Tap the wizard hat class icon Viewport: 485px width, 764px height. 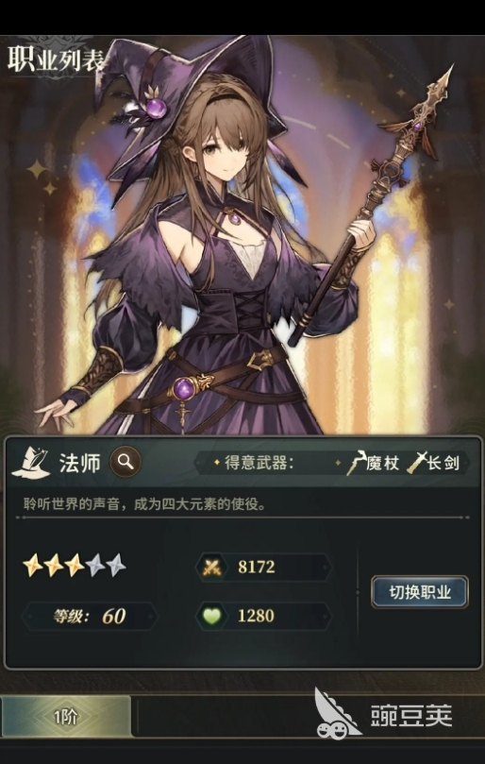[x=32, y=462]
